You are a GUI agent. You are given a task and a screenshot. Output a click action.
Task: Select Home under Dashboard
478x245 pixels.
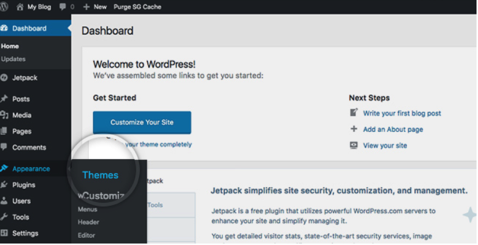10,47
